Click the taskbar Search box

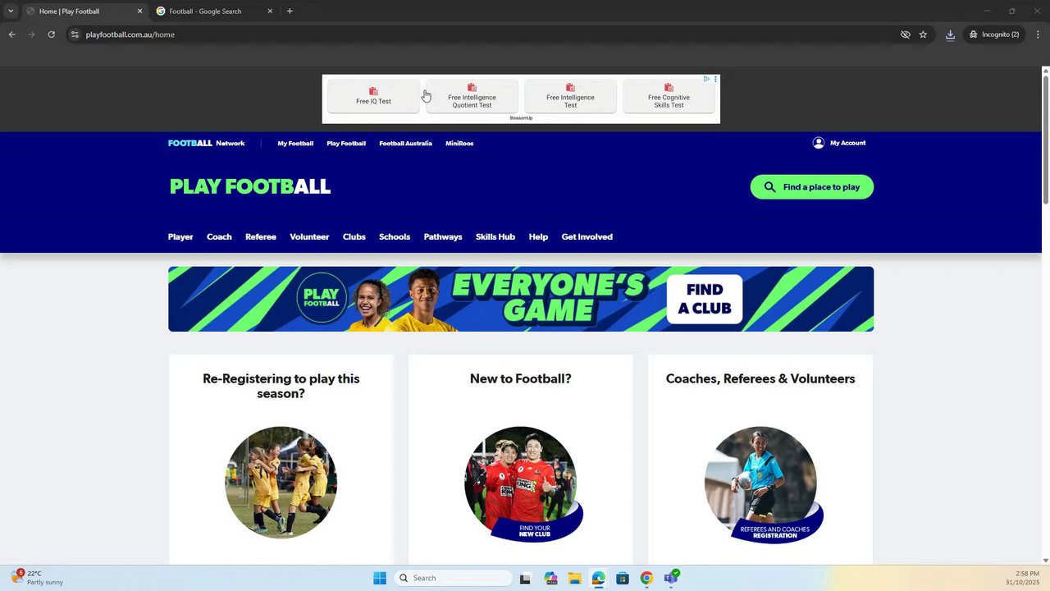click(454, 578)
